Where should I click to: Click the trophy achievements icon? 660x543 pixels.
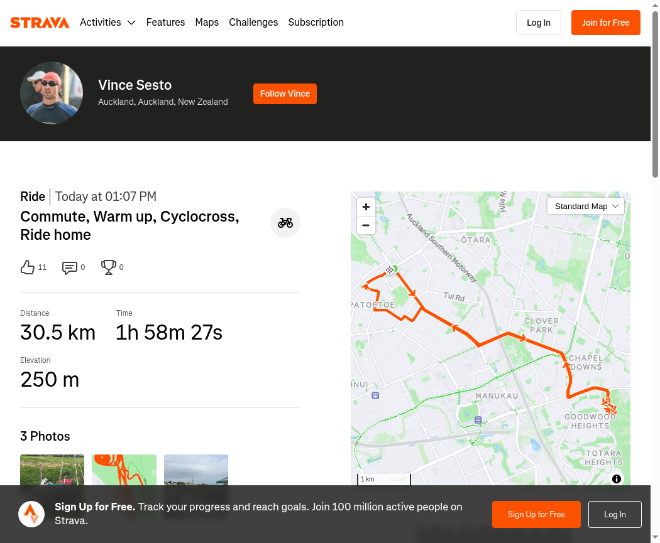tap(109, 267)
